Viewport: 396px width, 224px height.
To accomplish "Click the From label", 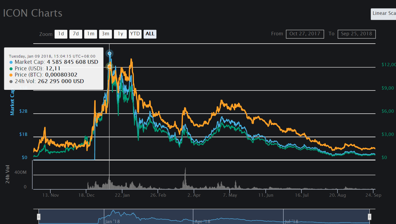I will 277,34.
